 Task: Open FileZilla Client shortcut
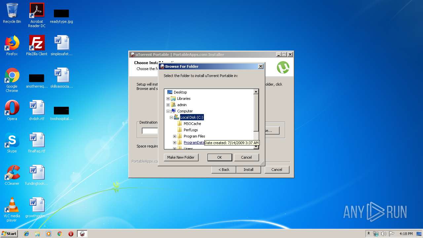click(37, 46)
